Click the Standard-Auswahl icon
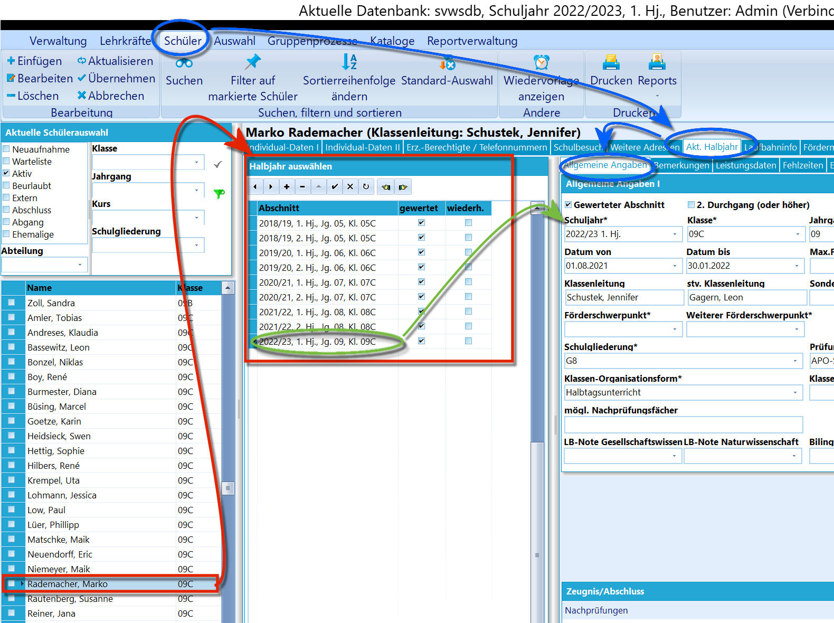Image resolution: width=834 pixels, height=623 pixels. tap(447, 63)
